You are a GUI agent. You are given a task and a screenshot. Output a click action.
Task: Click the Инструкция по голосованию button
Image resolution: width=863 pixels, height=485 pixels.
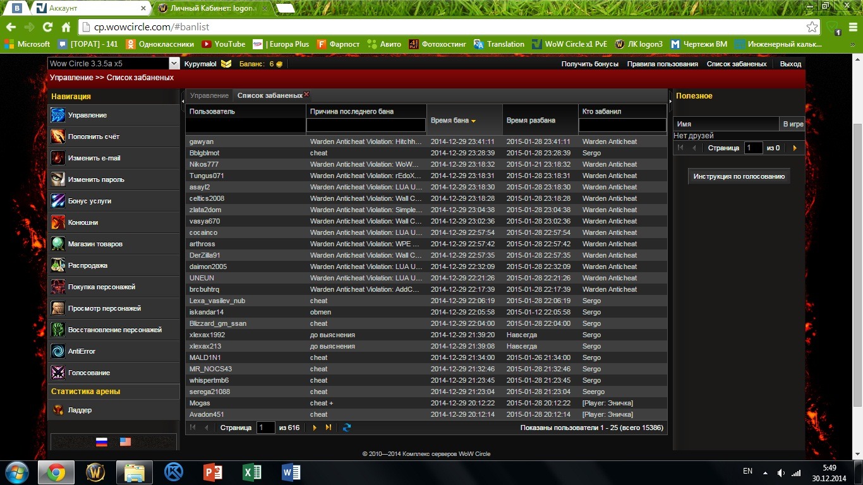[x=739, y=177]
